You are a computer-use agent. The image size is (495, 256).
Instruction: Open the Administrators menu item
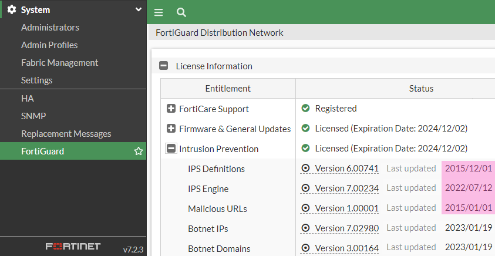click(50, 28)
